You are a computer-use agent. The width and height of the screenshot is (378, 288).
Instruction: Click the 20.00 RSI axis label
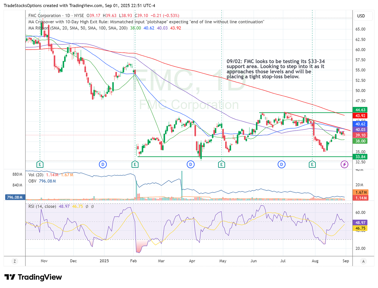(x=360, y=248)
